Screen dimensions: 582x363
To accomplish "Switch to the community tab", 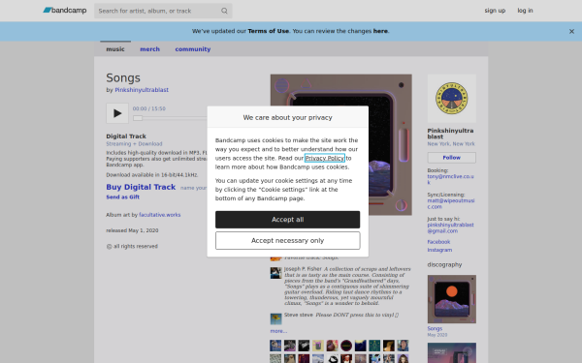I will pos(193,49).
